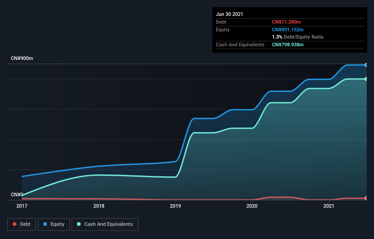Select the red Debt endpoint marker
This screenshot has height=239, width=374.
click(x=366, y=198)
